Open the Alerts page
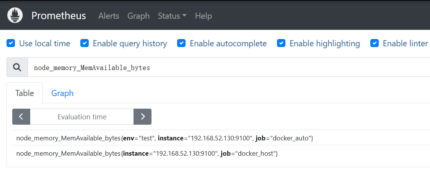The height and width of the screenshot is (171, 430). point(109,16)
